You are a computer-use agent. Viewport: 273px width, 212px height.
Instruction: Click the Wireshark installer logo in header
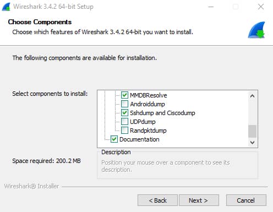[x=256, y=30]
